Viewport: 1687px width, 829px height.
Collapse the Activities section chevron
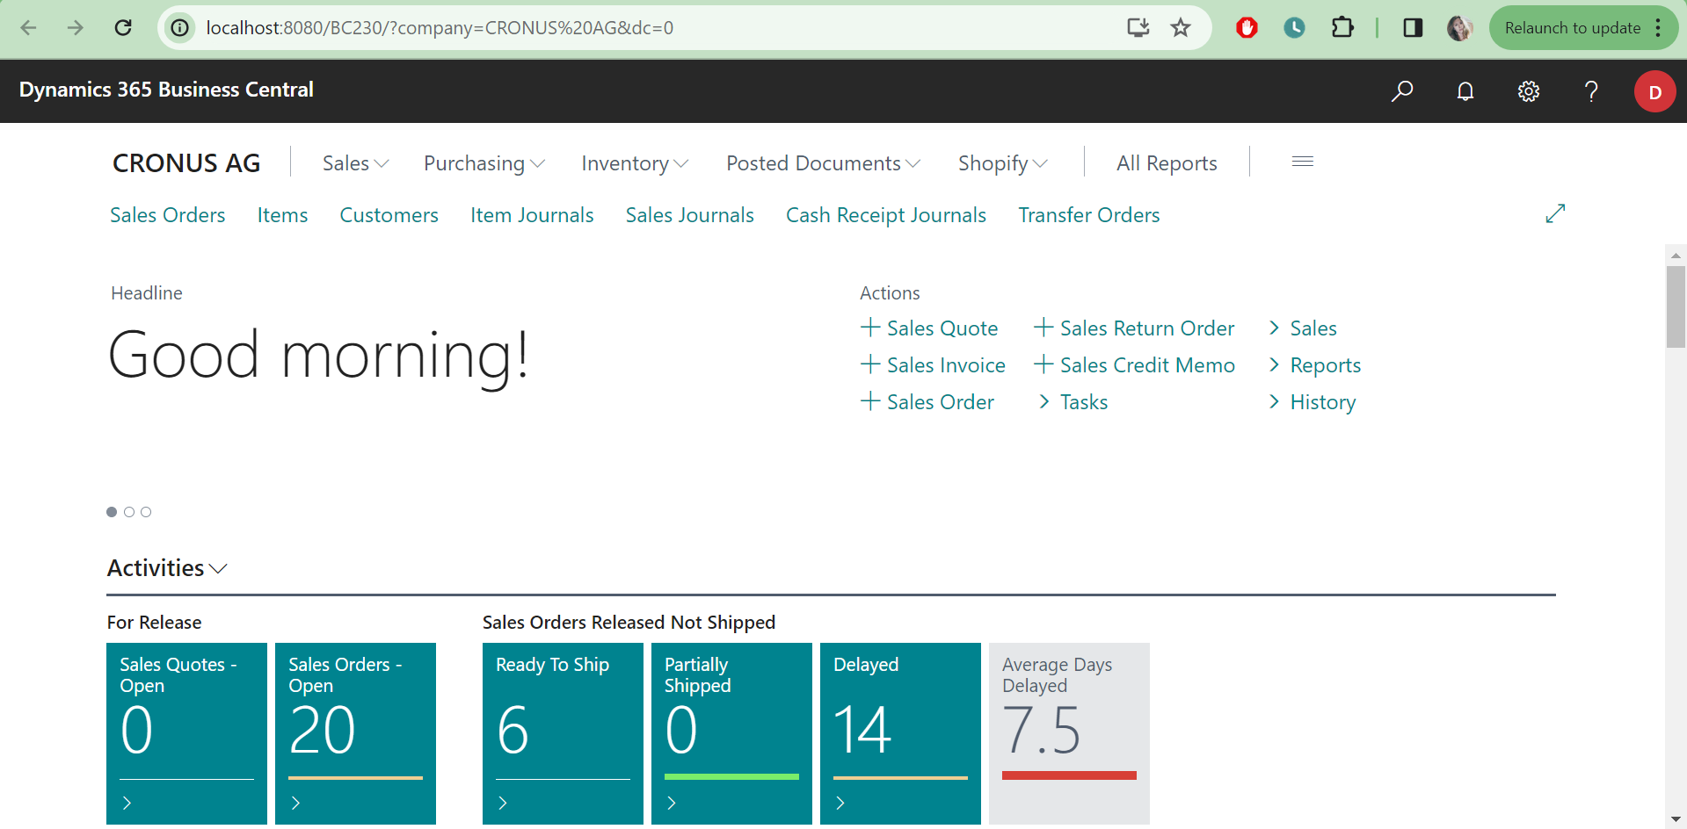(219, 569)
